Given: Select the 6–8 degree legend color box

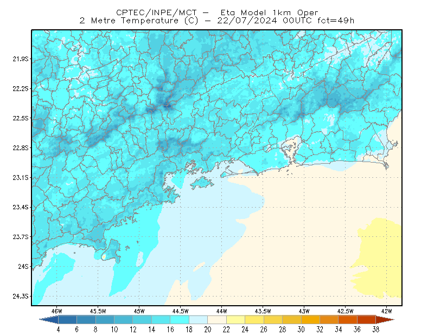Looking at the screenshot, I should (x=86, y=320).
